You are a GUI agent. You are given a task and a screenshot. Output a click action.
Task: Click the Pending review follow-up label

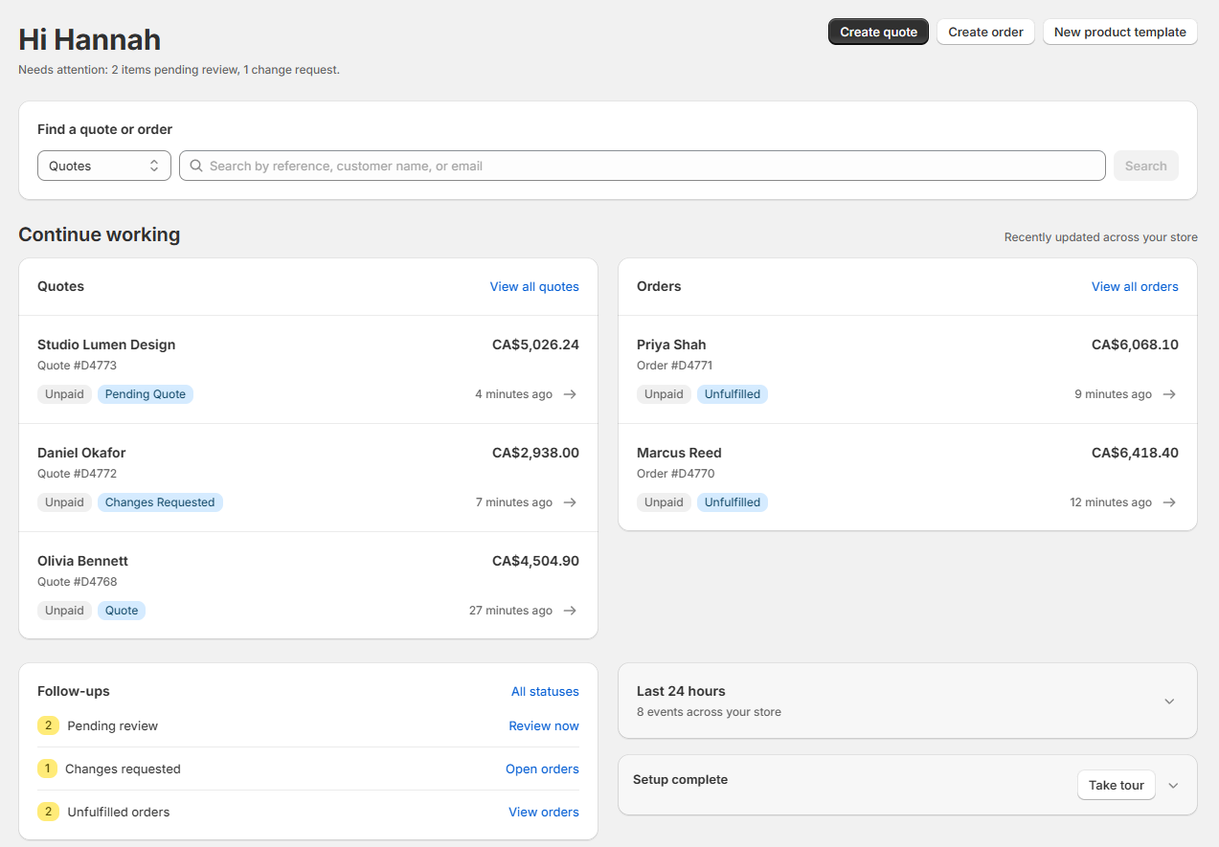point(112,726)
